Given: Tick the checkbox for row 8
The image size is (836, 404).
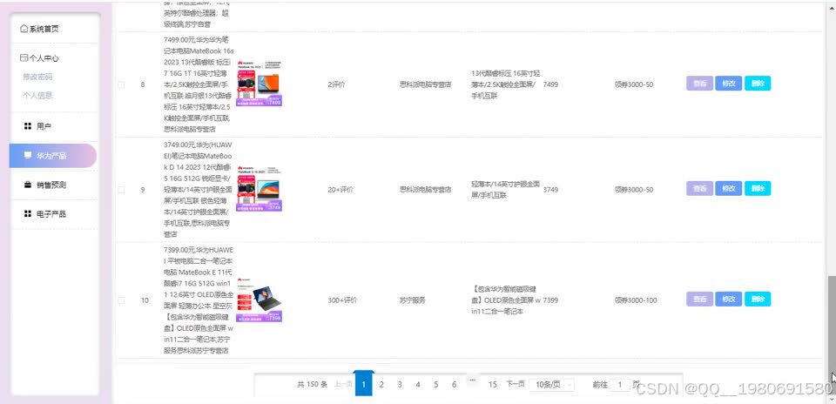Looking at the screenshot, I should (121, 84).
